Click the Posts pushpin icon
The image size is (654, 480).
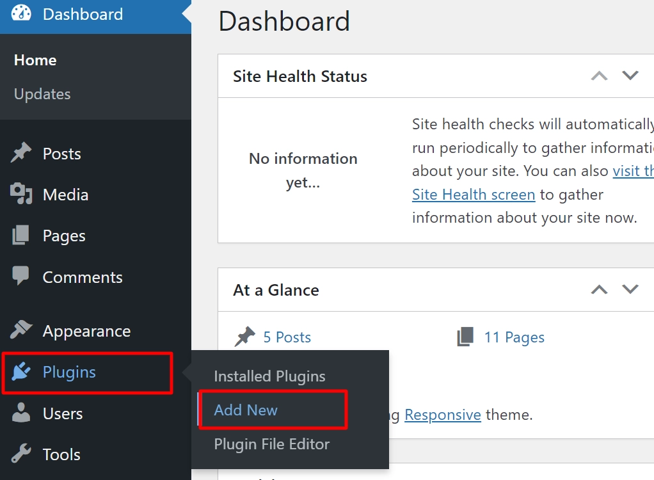20,153
